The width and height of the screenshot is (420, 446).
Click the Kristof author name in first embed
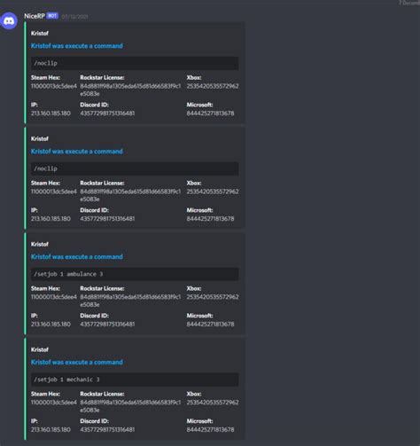point(40,34)
